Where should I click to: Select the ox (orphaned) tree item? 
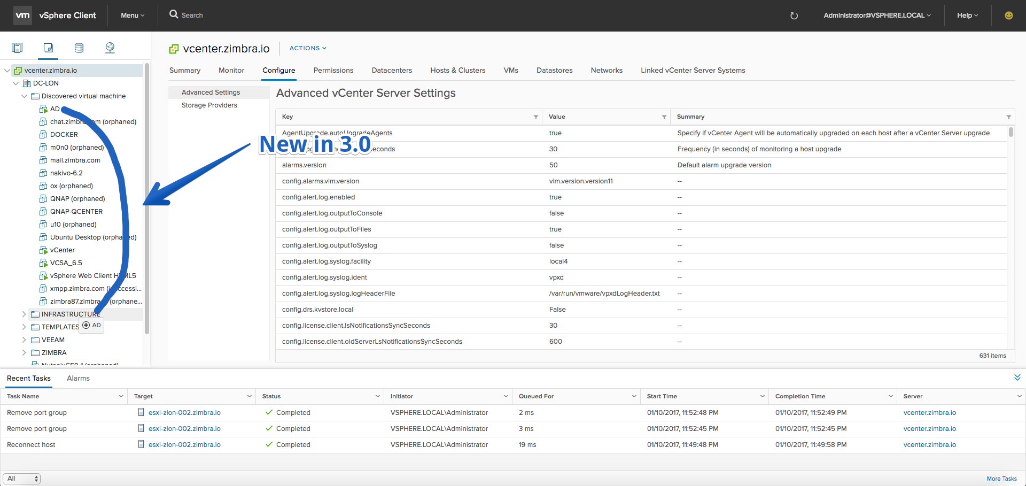click(72, 186)
